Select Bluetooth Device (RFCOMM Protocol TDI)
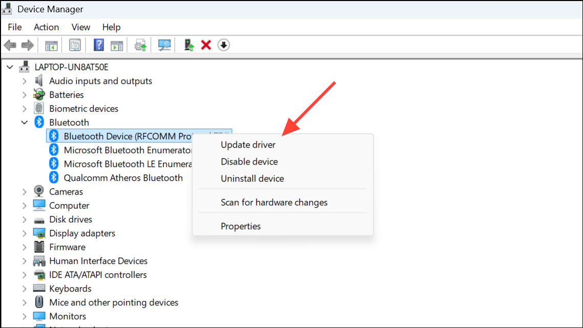Screen dimensions: 583x328 128,136
